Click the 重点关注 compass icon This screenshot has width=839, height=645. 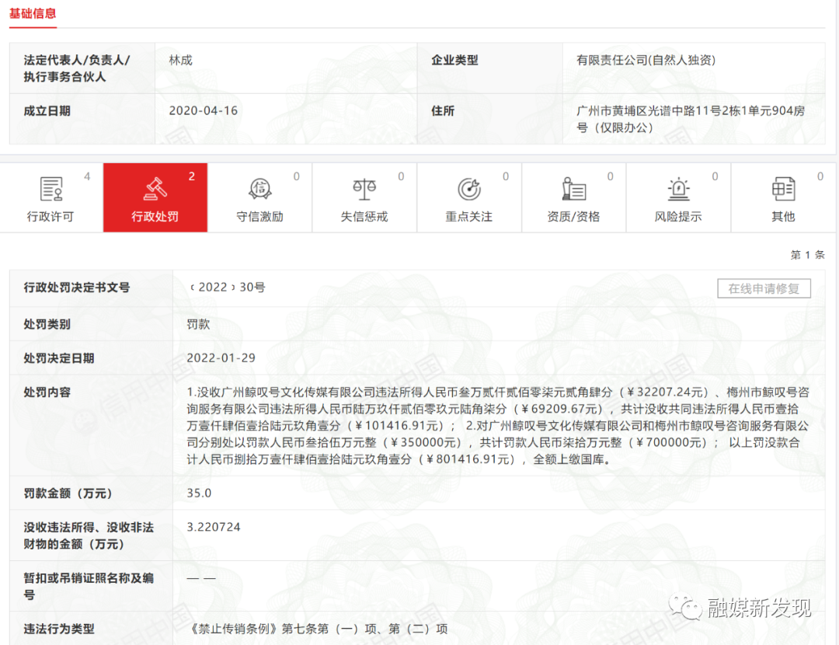pyautogui.click(x=469, y=187)
